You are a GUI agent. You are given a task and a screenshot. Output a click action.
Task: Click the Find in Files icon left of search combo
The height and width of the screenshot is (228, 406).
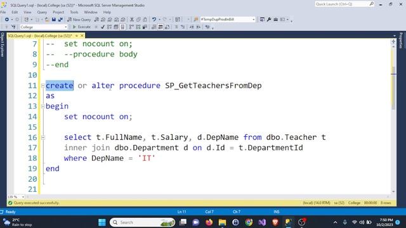tap(196, 20)
